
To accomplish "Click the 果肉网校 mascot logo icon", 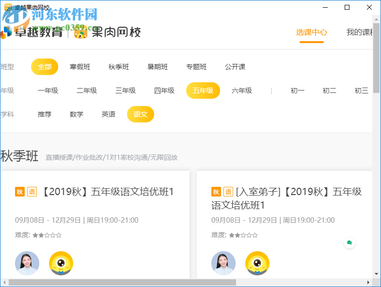I will pyautogui.click(x=80, y=32).
